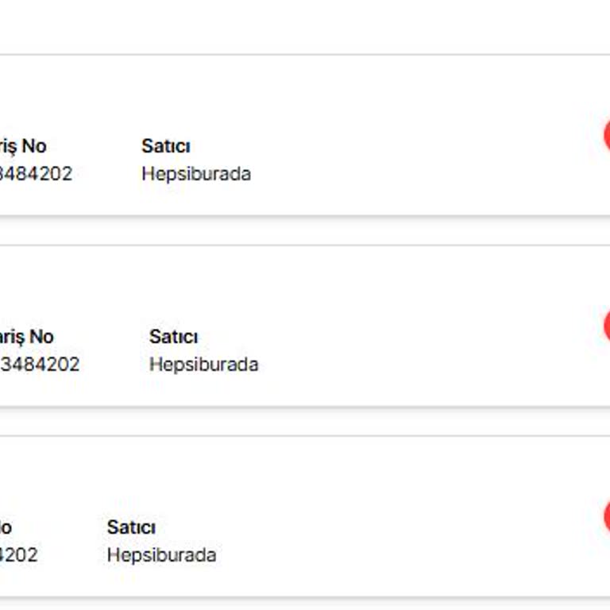610x610 pixels.
Task: Open the Hepsiburada seller link in the bottom card
Action: [x=161, y=554]
